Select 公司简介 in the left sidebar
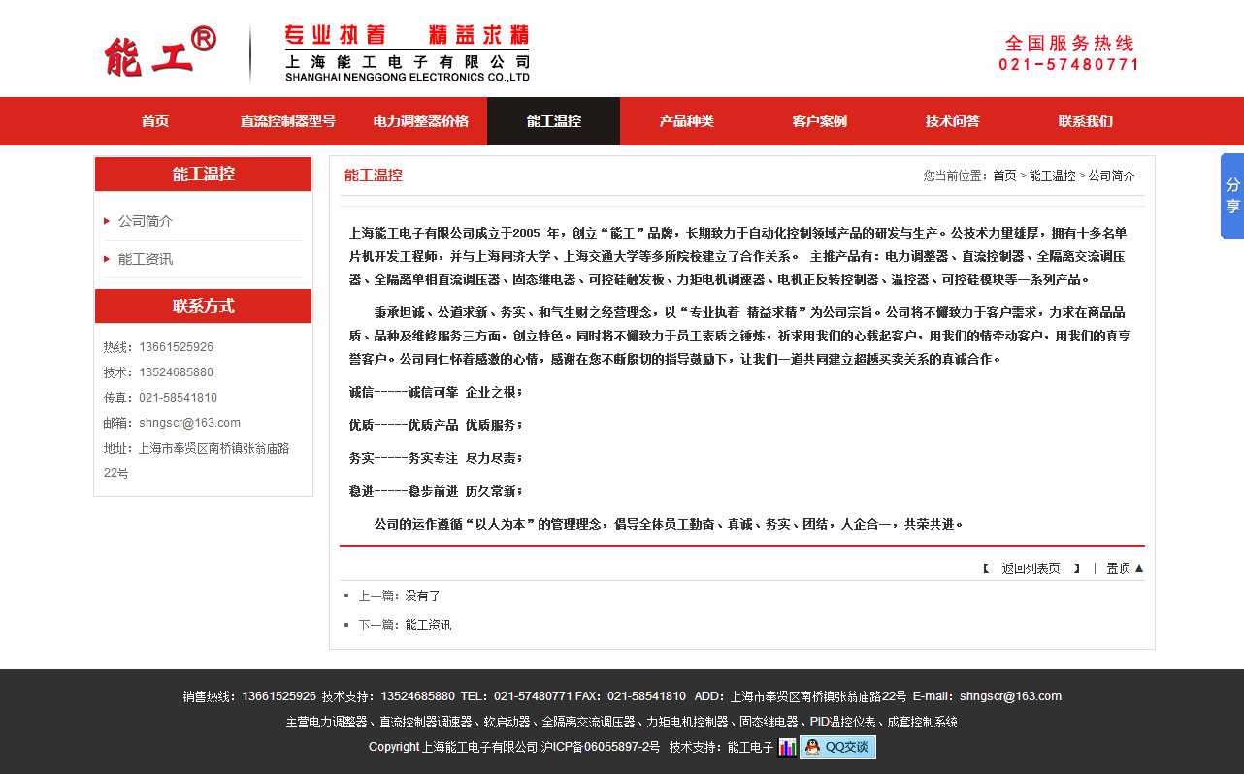This screenshot has height=774, width=1244. (x=146, y=221)
